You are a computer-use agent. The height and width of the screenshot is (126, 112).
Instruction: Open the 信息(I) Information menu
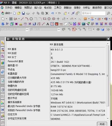point(77,8)
